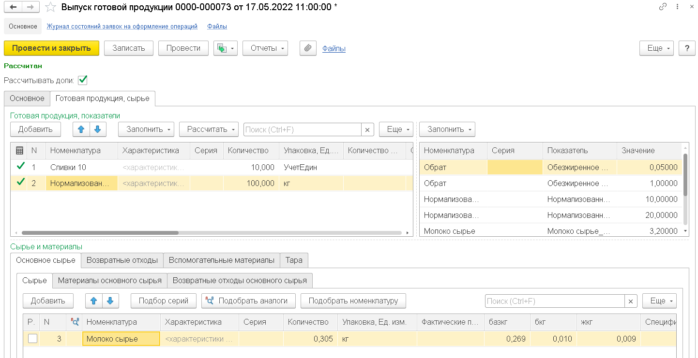Screen dimensions: 698x358
Task: Open Возвратные отходы основного сырья tab
Action: pyautogui.click(x=240, y=280)
